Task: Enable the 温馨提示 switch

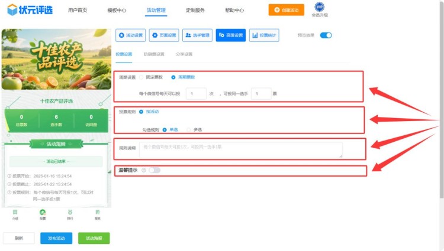Action: tap(154, 170)
